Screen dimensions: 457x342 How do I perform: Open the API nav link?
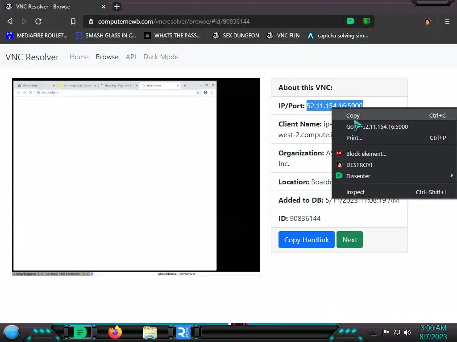(x=131, y=57)
